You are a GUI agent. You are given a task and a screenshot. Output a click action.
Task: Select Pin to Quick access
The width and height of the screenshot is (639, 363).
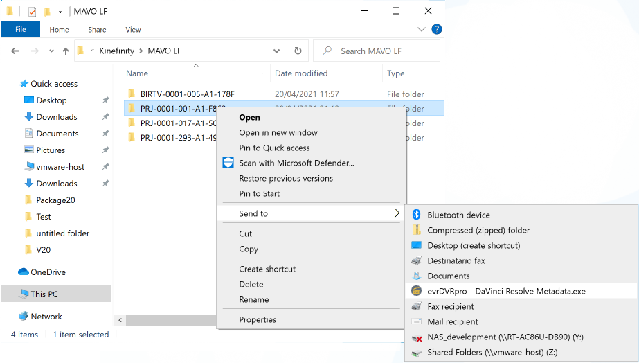pos(312,148)
